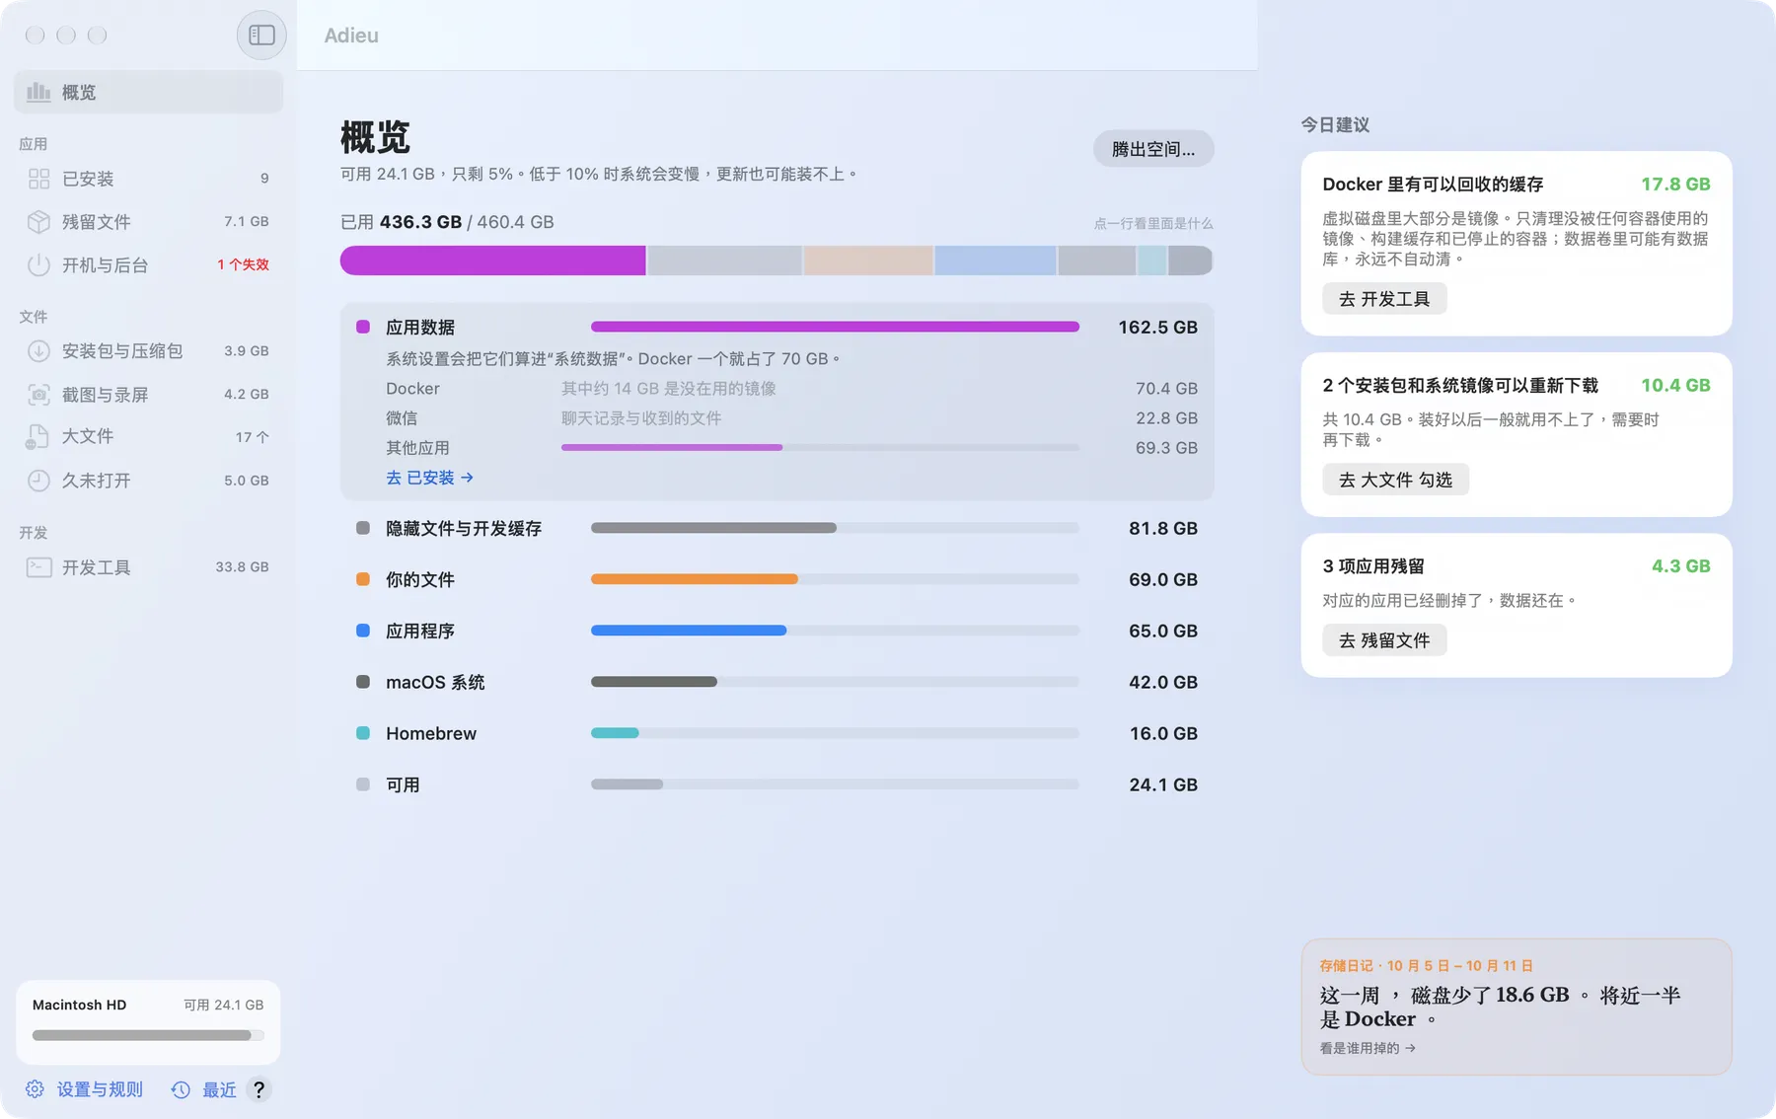The width and height of the screenshot is (1776, 1119).
Task: Click the 开机与后台 power icon
Action: click(38, 265)
